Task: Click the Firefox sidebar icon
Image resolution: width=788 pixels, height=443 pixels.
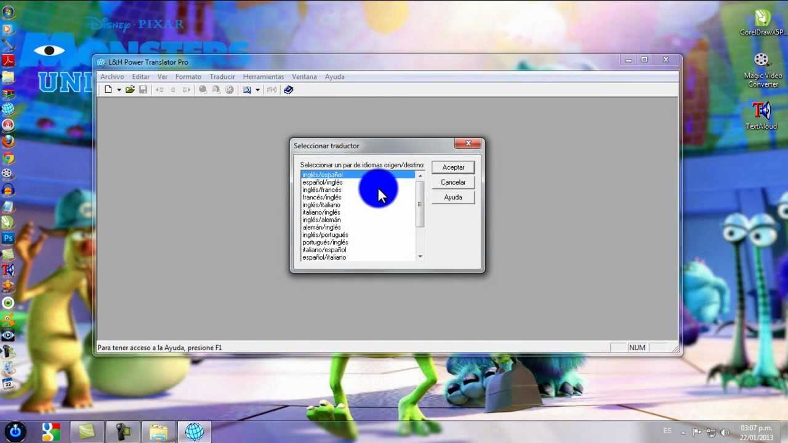Action: coord(8,141)
